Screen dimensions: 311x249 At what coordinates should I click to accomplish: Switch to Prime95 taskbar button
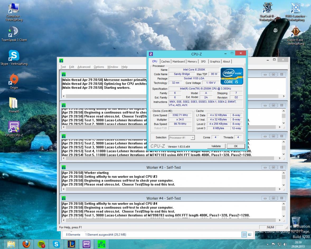coord(102,244)
